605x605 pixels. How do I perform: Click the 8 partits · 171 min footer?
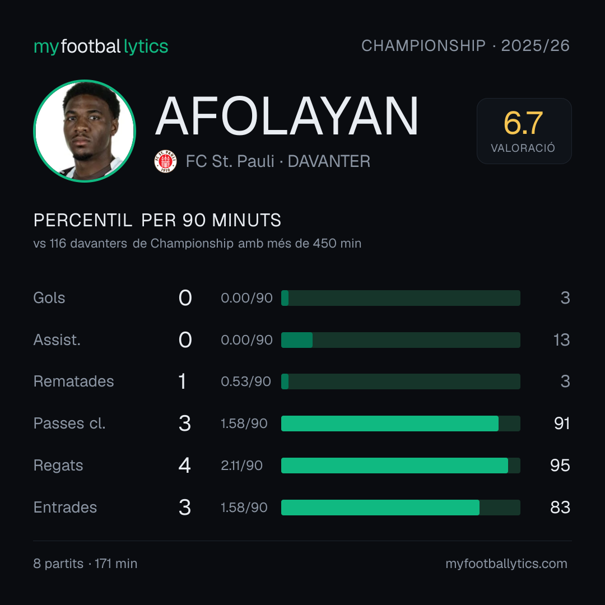tap(85, 564)
